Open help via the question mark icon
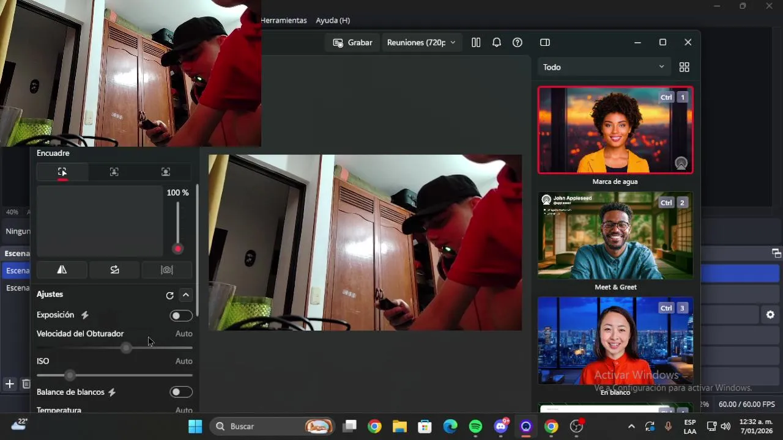Screen dimensions: 783x440 (518, 42)
